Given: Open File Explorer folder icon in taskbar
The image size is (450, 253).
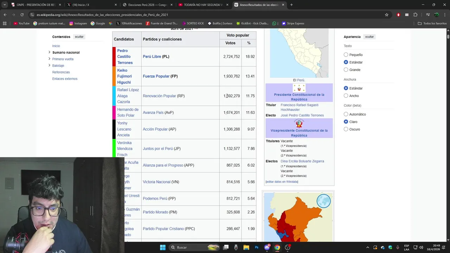Looking at the screenshot, I should [x=246, y=247].
